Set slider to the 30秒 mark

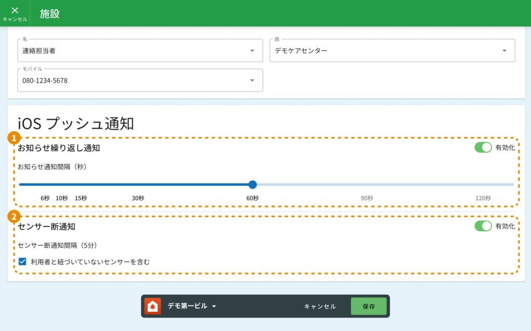138,185
